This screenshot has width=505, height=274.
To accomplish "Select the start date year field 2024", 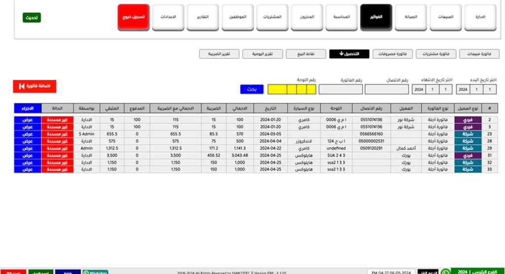I will tap(463, 89).
